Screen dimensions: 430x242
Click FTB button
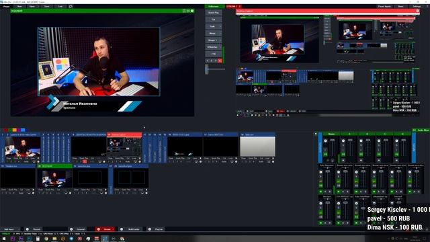(214, 54)
